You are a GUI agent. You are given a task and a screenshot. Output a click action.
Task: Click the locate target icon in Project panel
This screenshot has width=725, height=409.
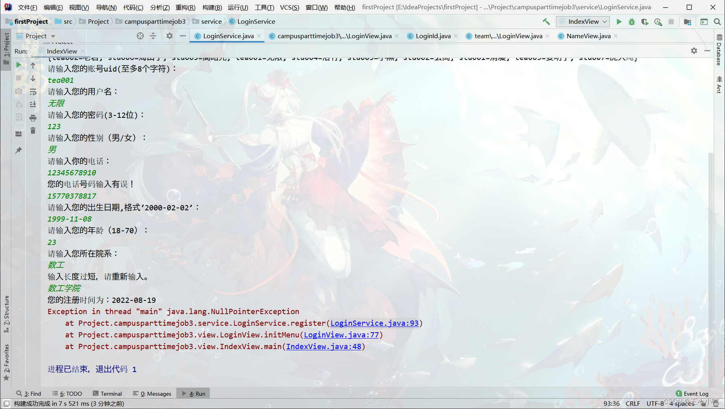click(140, 36)
